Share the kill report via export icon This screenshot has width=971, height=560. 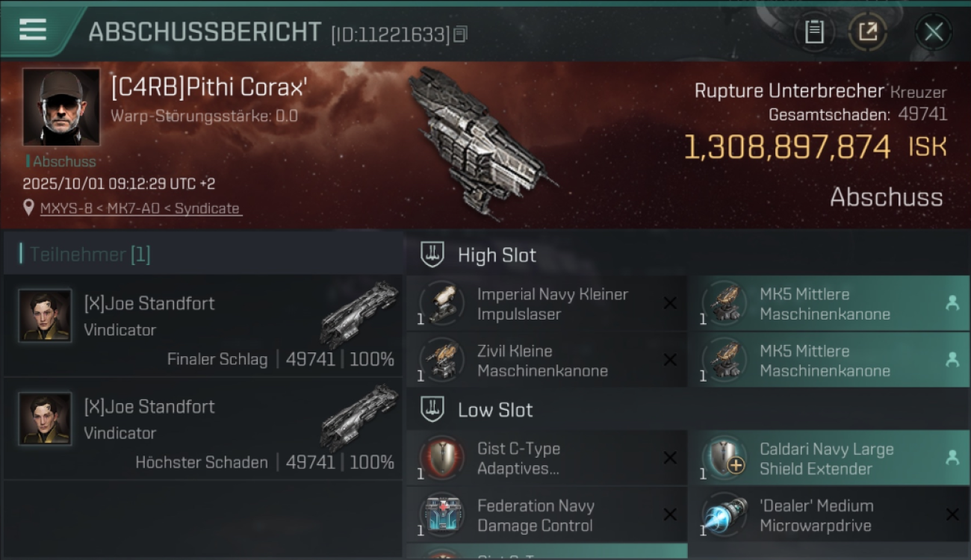(x=867, y=32)
